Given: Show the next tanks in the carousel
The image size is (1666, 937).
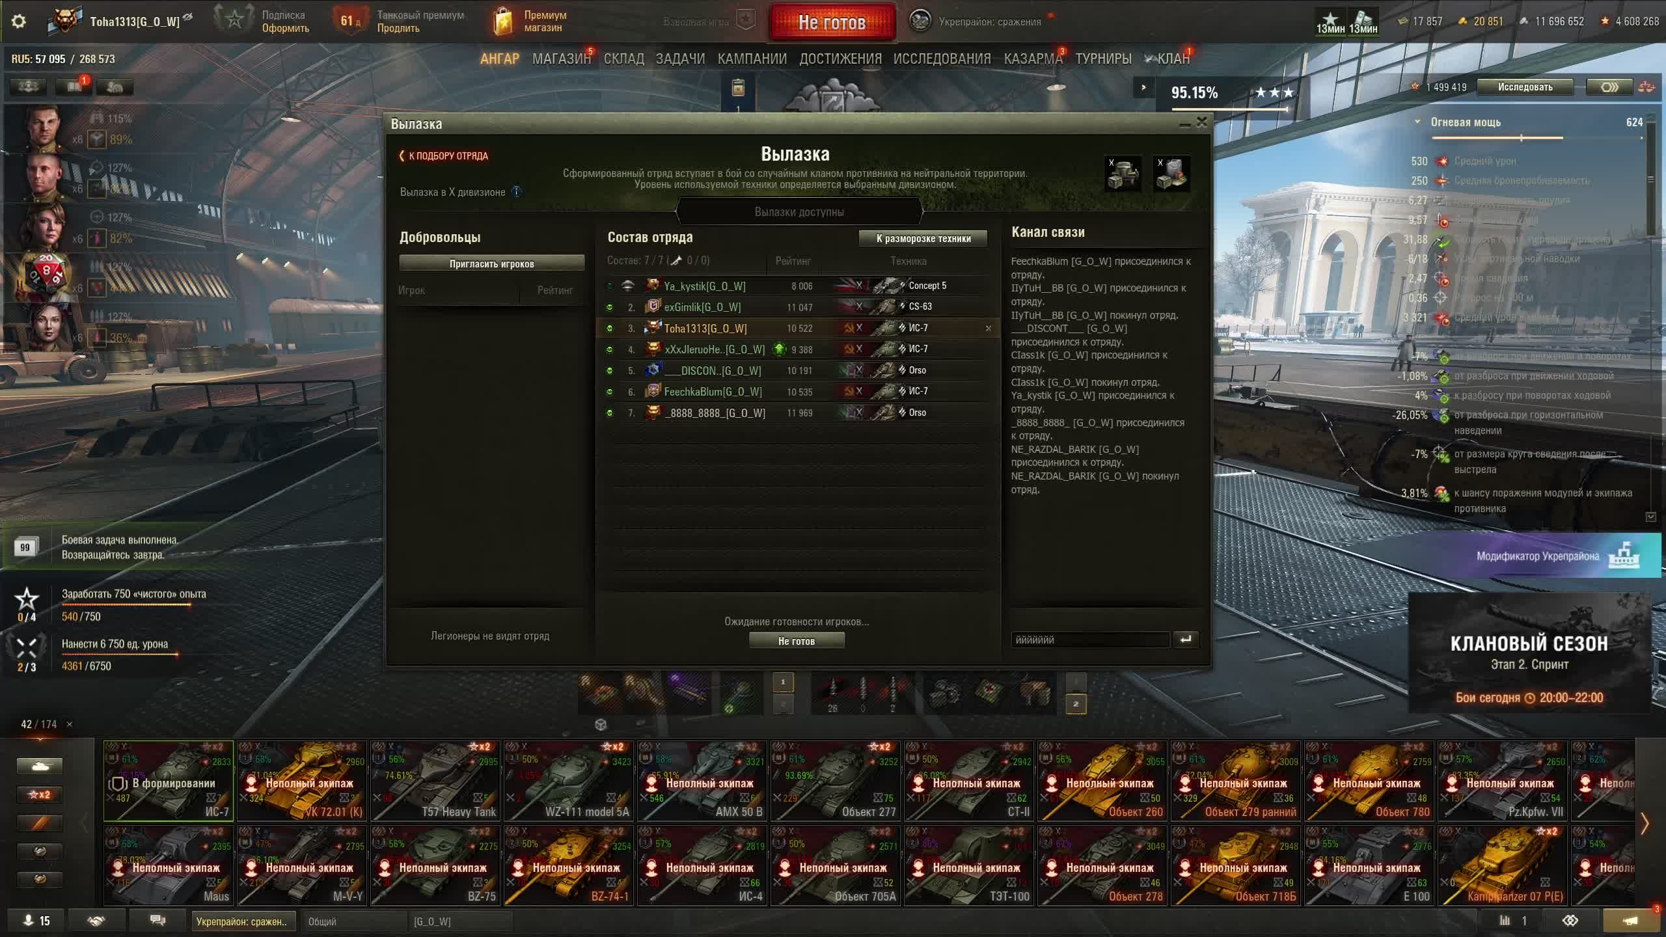Looking at the screenshot, I should click(1645, 823).
